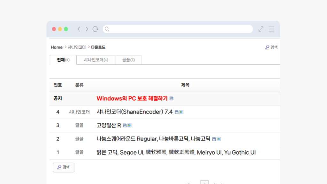Click the 샤나인코더 breadcrumb link

[x=77, y=47]
